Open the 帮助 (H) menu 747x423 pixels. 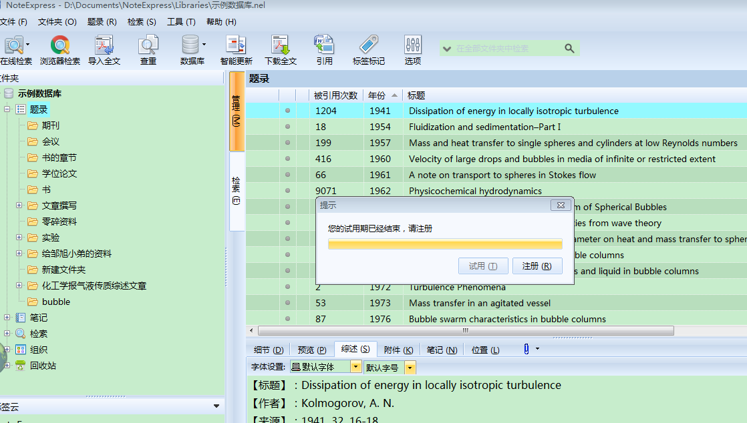[x=221, y=22]
